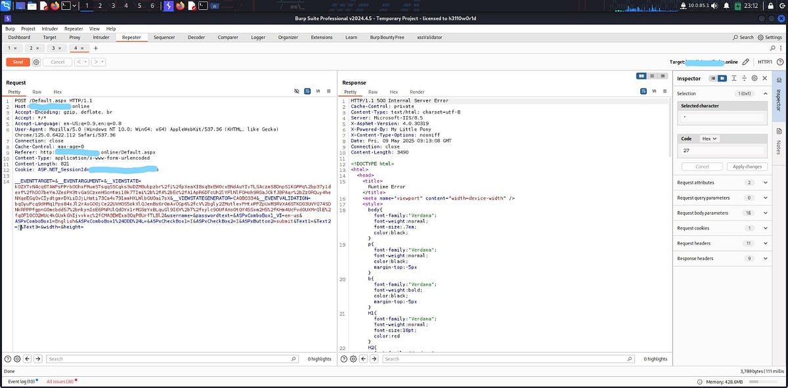Toggle \n newline display in Response panel
The width and height of the screenshot is (788, 388).
coord(654,92)
